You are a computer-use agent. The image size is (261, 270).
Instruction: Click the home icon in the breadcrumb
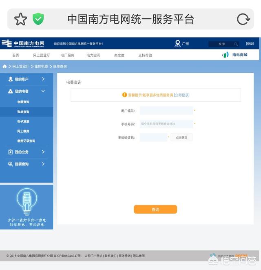4,66
